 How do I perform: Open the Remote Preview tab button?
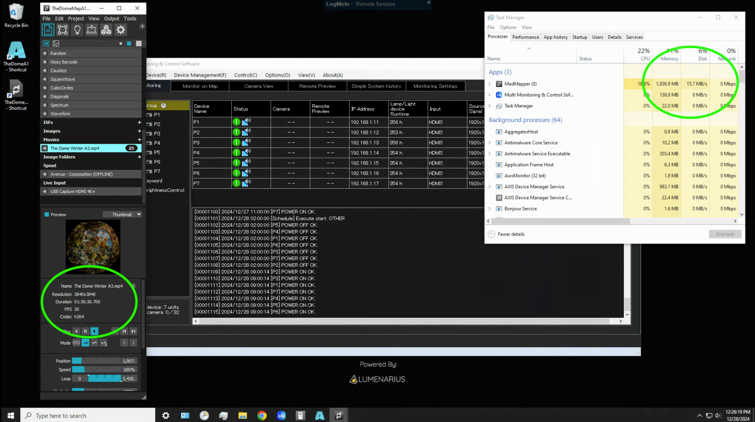tap(317, 86)
